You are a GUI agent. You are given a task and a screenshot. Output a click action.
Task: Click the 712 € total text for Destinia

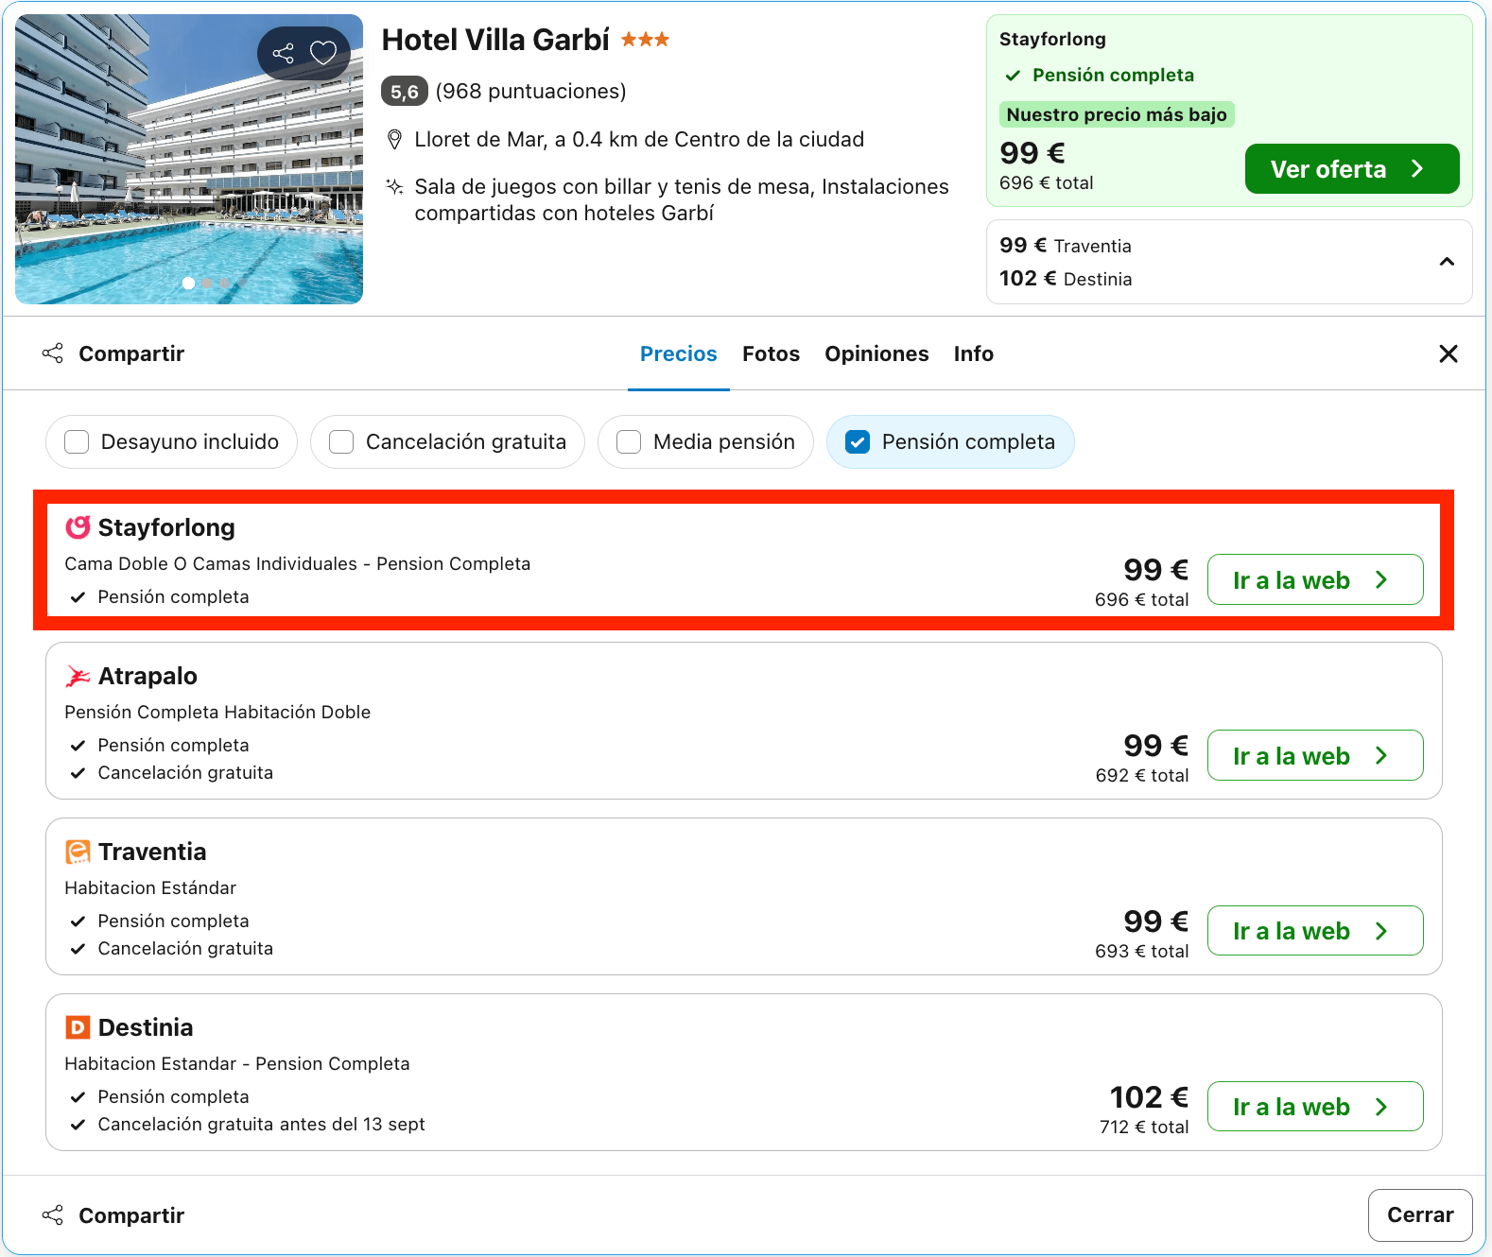[x=1144, y=1127]
